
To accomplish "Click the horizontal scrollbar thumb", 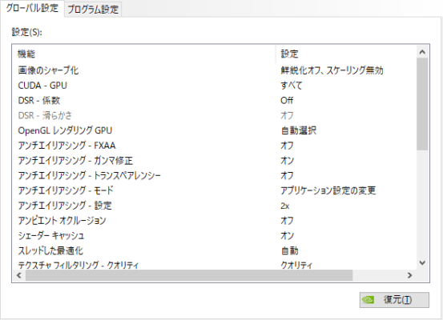I will coord(189,275).
